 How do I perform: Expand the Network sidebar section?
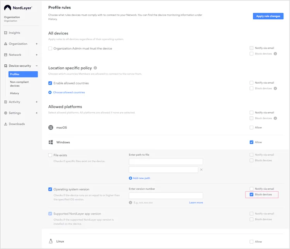(x=37, y=55)
